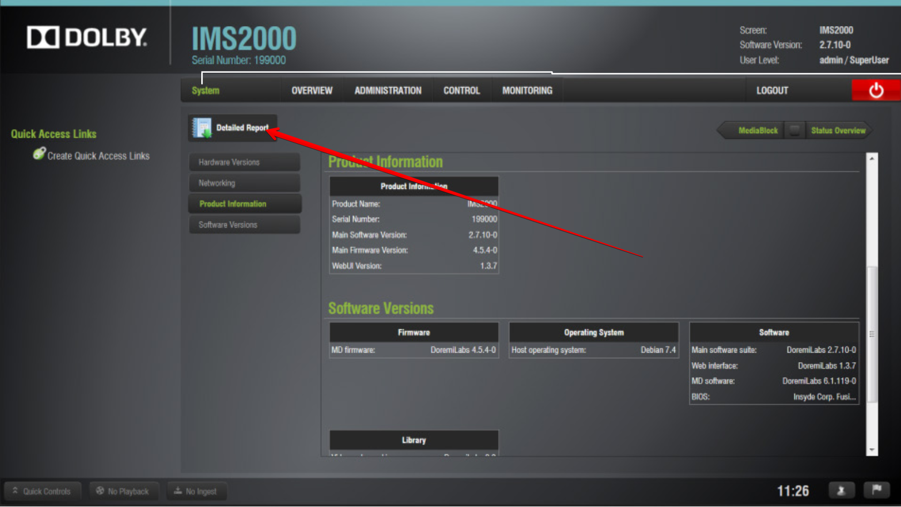Click the header 'Screen:' value IMS2000
901x507 pixels.
click(836, 30)
